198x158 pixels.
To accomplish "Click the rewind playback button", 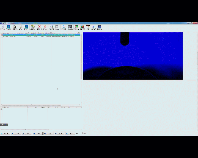I will (27, 133).
